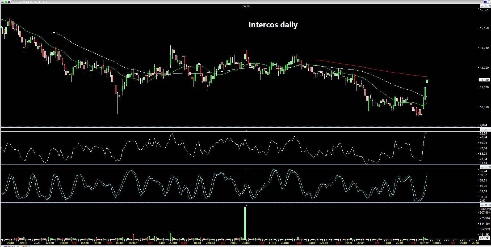491x247 pixels.
Task: Click the volume panel header grip handle
Action: pyautogui.click(x=246, y=205)
